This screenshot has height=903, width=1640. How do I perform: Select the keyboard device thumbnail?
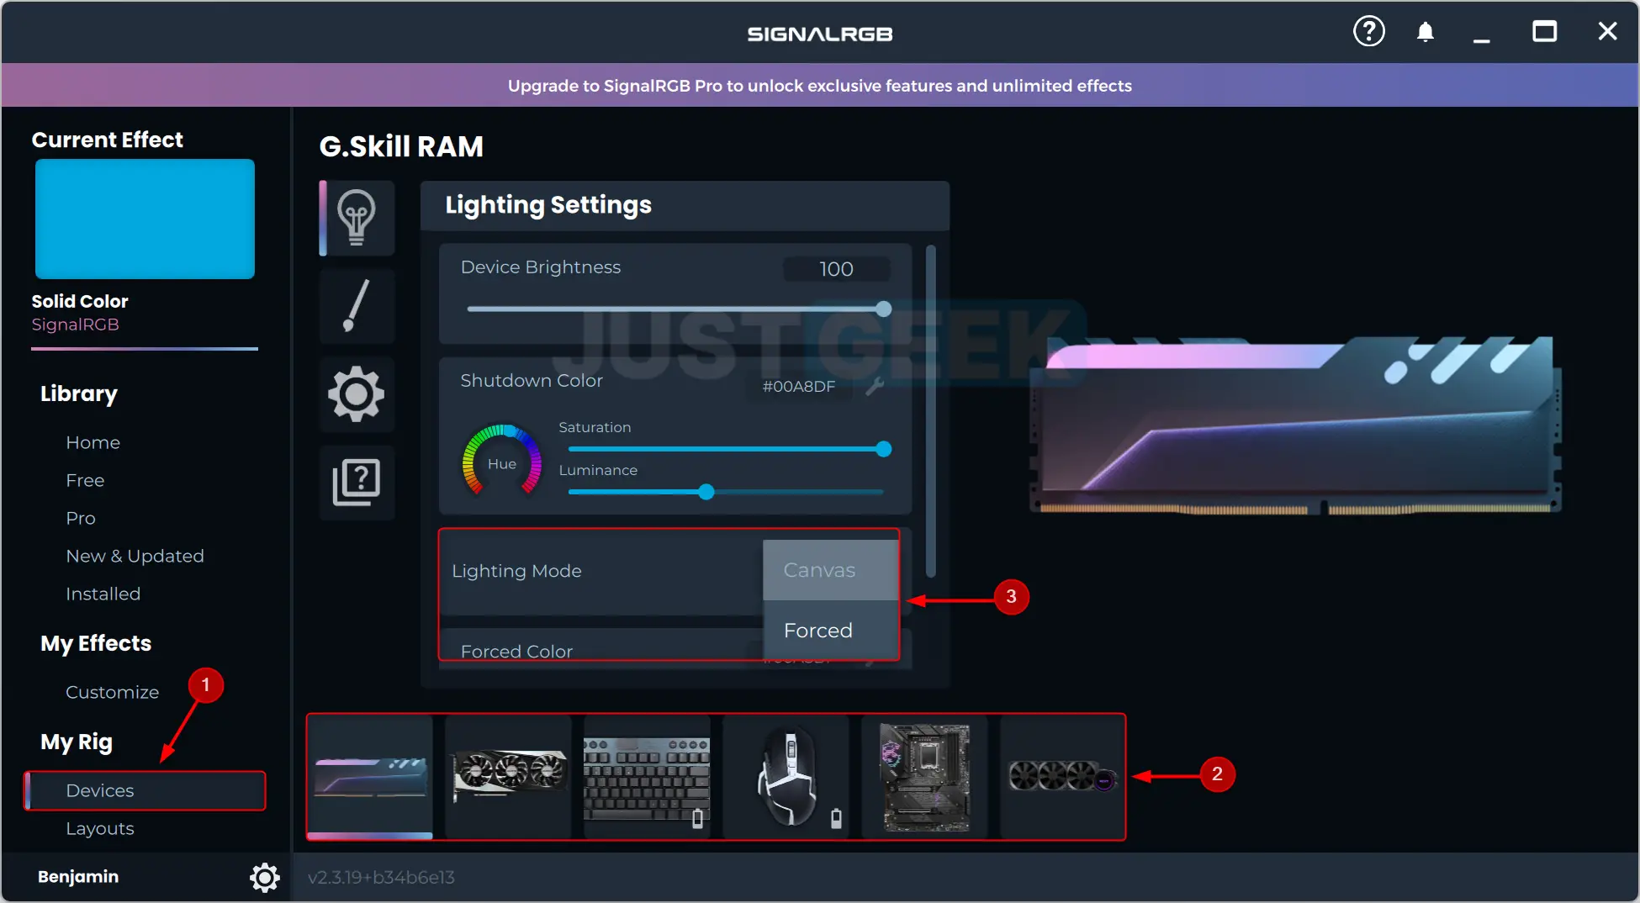[x=647, y=777]
